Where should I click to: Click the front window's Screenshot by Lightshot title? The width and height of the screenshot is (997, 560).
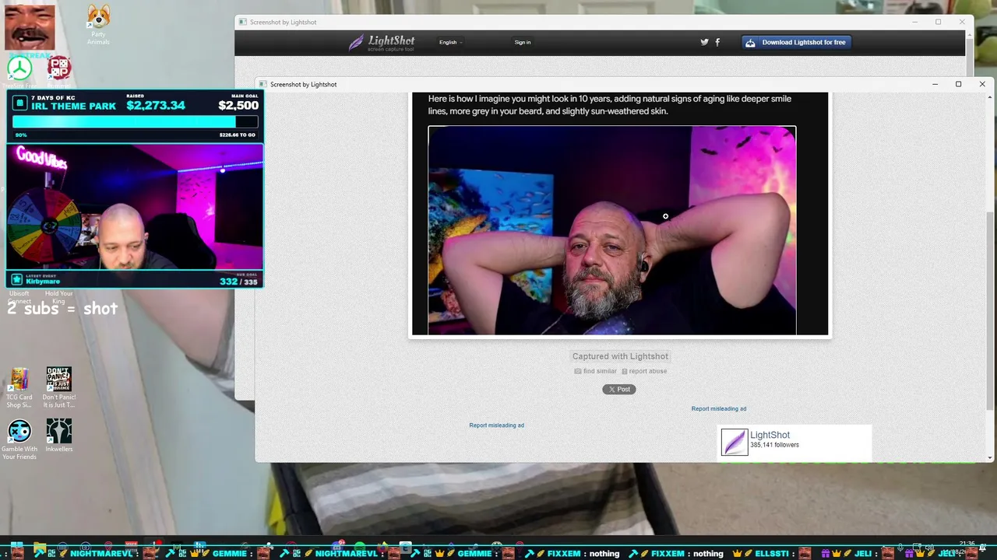point(303,84)
